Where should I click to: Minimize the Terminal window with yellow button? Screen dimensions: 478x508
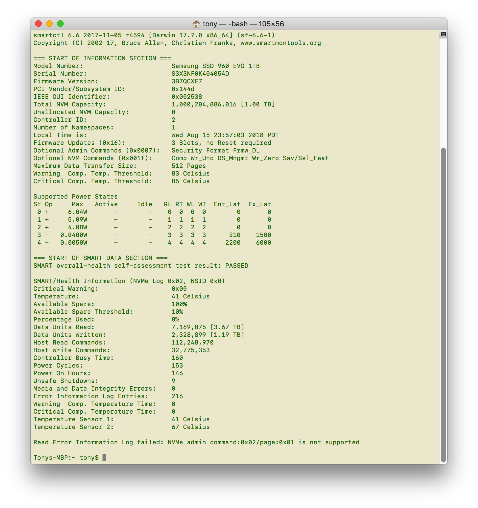tap(49, 24)
